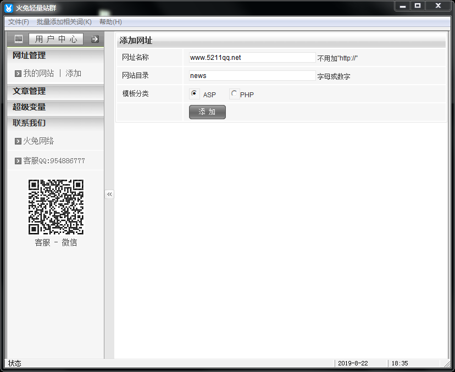Expand the 超级变量 section
The height and width of the screenshot is (372, 455).
29,107
